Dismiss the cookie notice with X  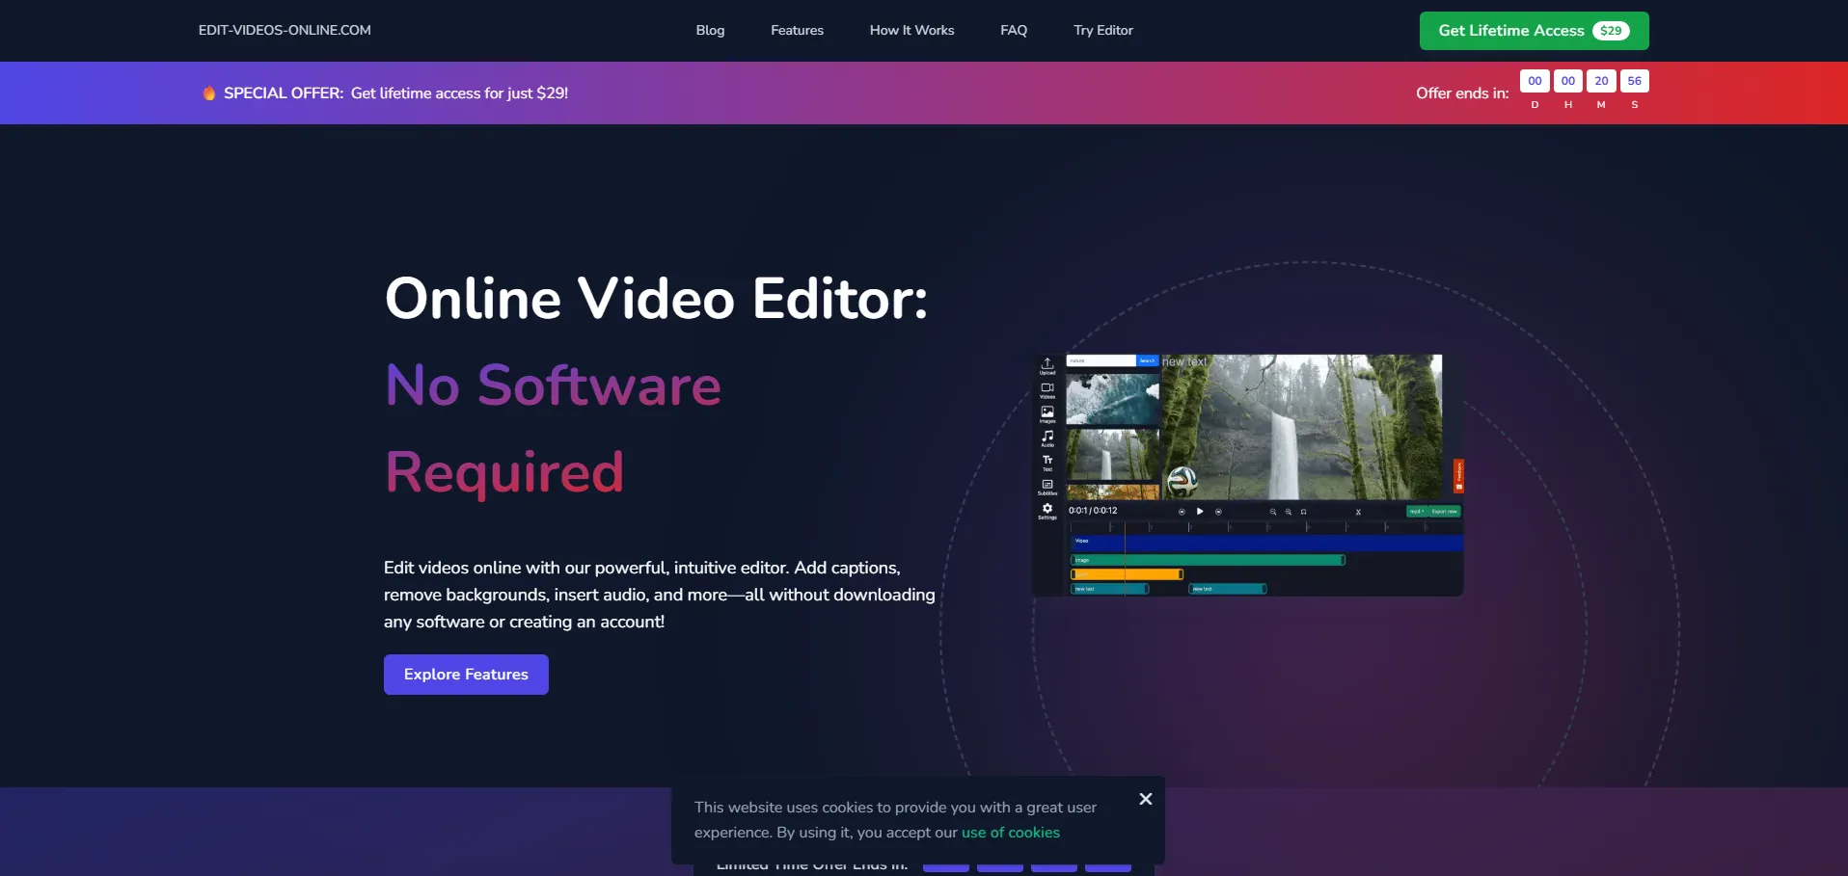pos(1145,799)
